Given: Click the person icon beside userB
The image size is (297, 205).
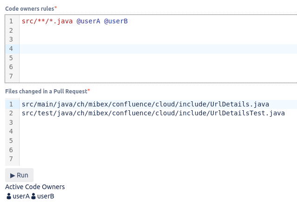Looking at the screenshot, I should coord(34,197).
